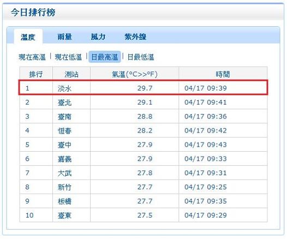The image size is (287, 239).
Task: Click the 28.8 temperature value
Action: coord(145,116)
